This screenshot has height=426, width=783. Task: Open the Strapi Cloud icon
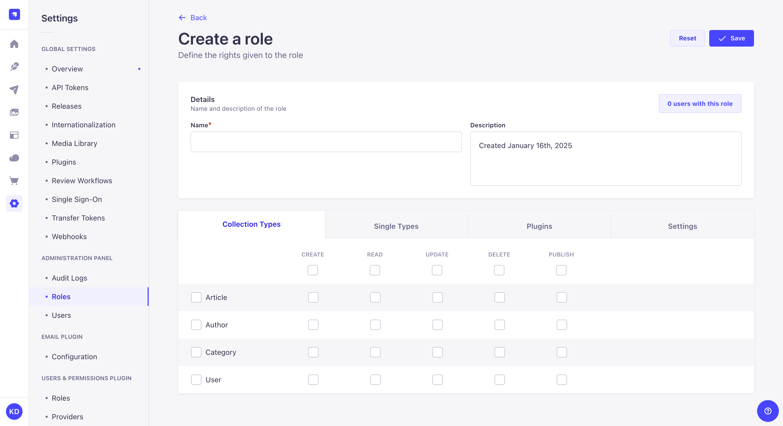[14, 158]
